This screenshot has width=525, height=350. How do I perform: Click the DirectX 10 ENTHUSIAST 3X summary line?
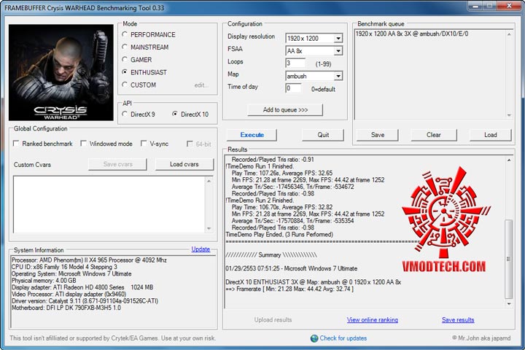[314, 282]
